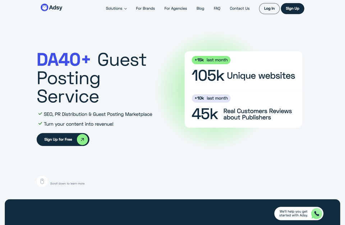345x225 pixels.
Task: Open the FAQ page
Action: [x=217, y=8]
